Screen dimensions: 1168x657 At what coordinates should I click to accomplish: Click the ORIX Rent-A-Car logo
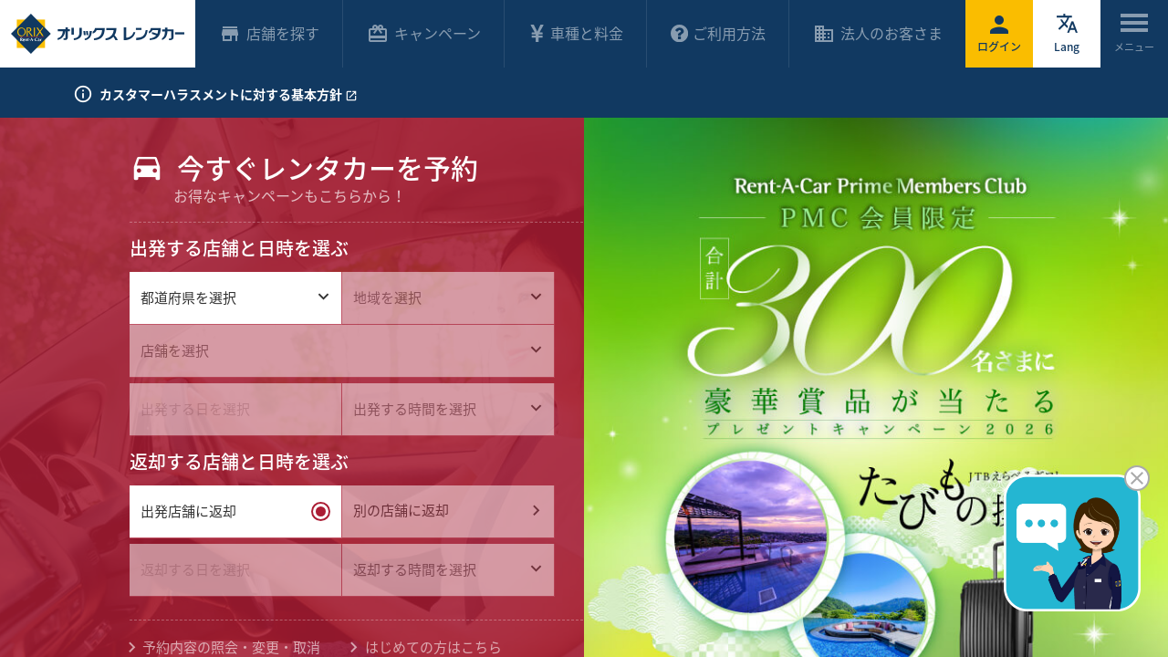pos(98,34)
